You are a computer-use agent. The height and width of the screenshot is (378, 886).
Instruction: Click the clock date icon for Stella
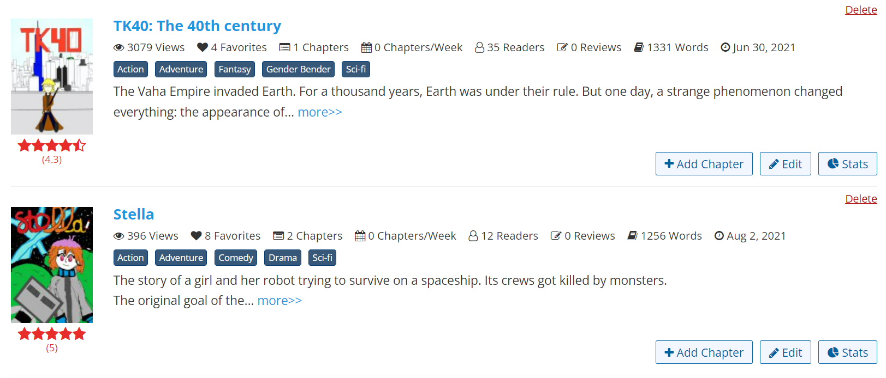[x=719, y=236]
